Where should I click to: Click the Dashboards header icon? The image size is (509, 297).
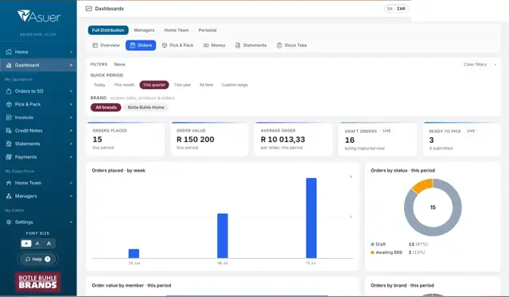tap(88, 9)
